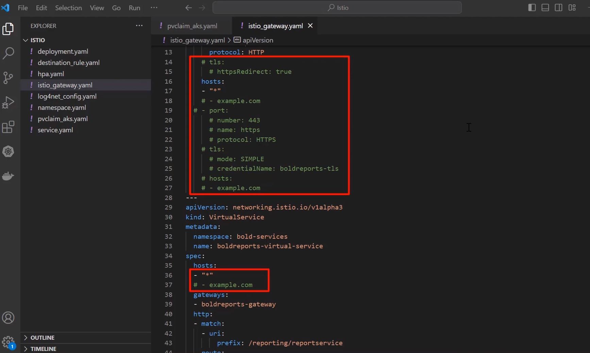The width and height of the screenshot is (590, 353).
Task: Open the Kubernetes view icon
Action: (8, 151)
